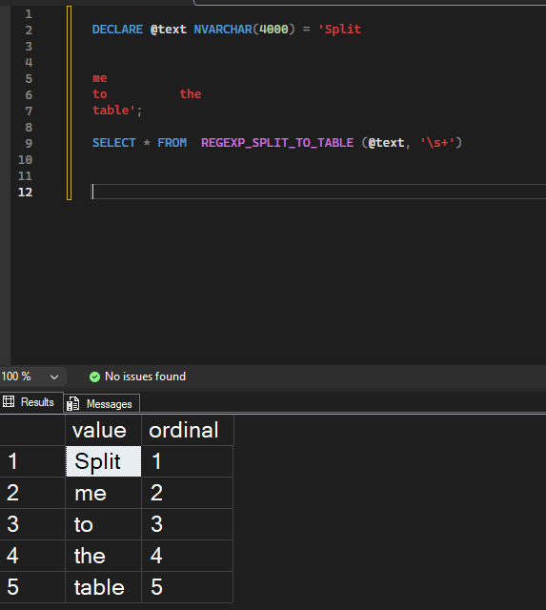The image size is (546, 610).
Task: Select the value column header
Action: click(x=104, y=430)
